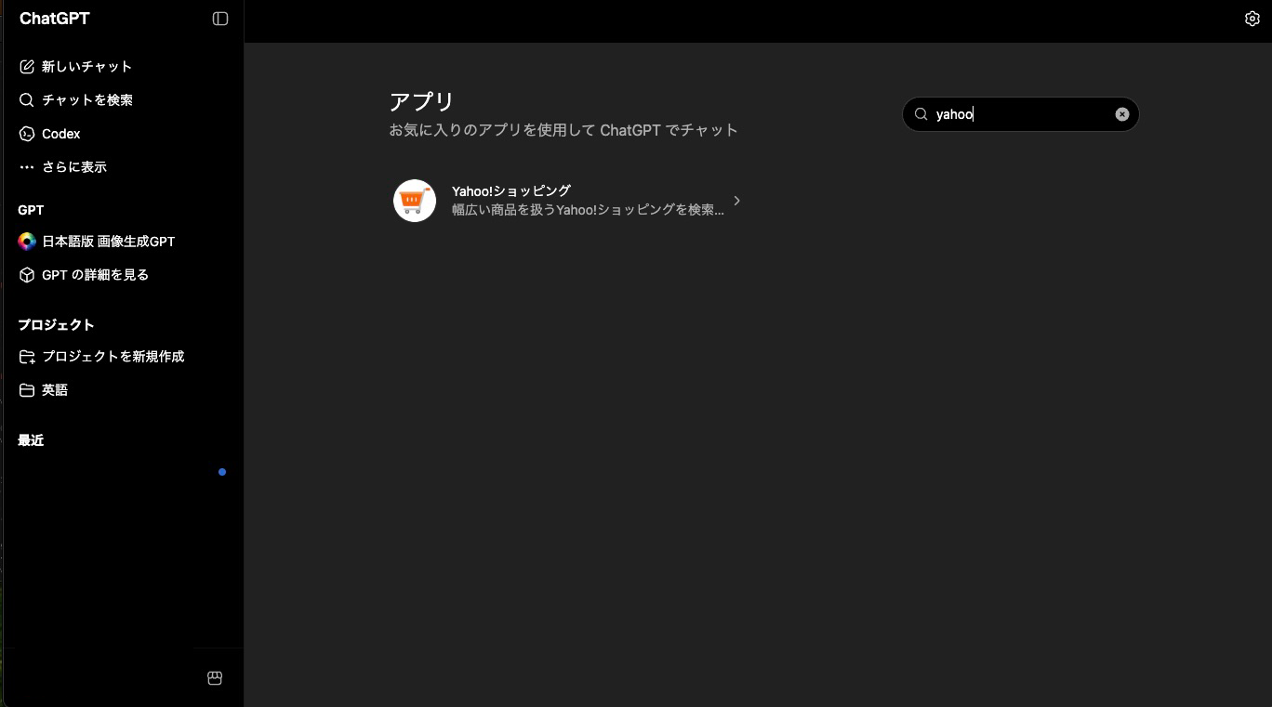
Task: Click the チャットを検索 magnifier icon
Action: pos(27,100)
